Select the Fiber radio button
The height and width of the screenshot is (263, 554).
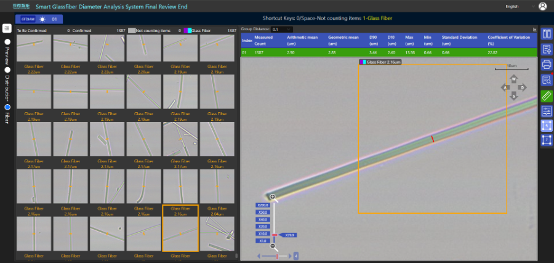tap(7, 107)
